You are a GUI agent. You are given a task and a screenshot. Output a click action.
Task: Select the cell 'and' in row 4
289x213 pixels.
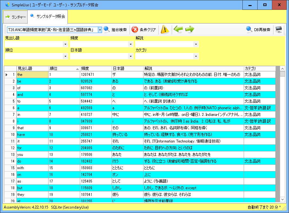32,95
